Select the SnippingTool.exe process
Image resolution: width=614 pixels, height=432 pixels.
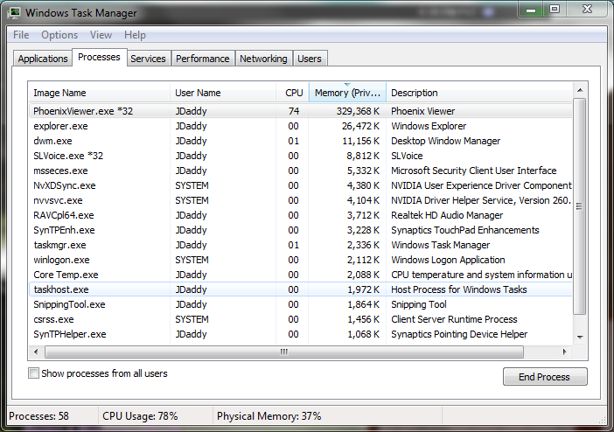300,304
